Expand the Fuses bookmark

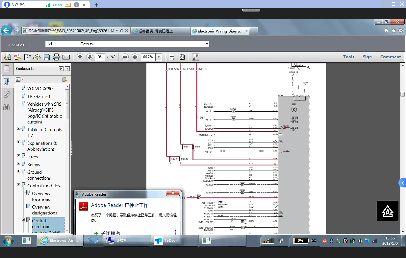[19, 156]
